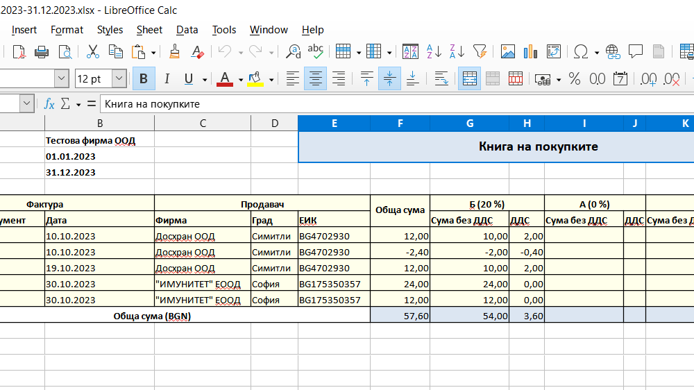Click the Paste clipboard icon
This screenshot has width=694, height=390.
[139, 52]
